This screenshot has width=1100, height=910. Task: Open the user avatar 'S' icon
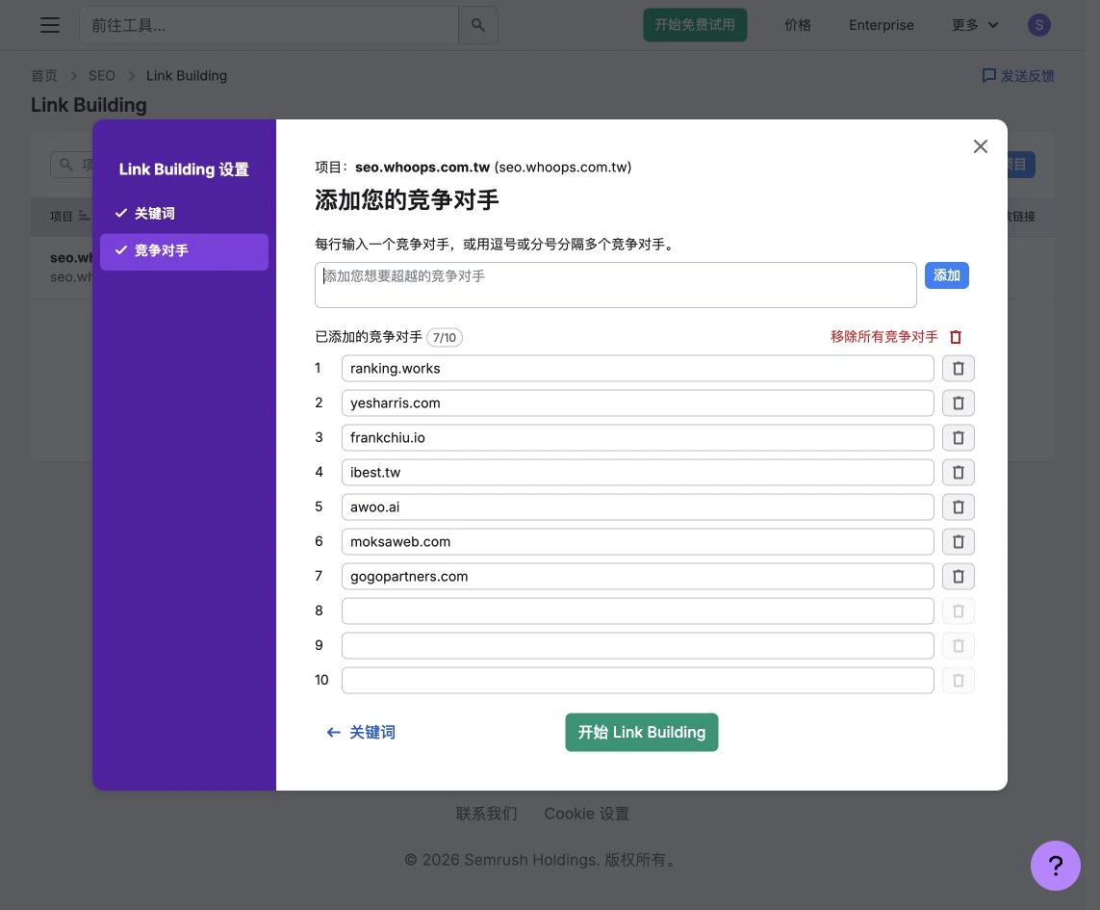coord(1039,25)
